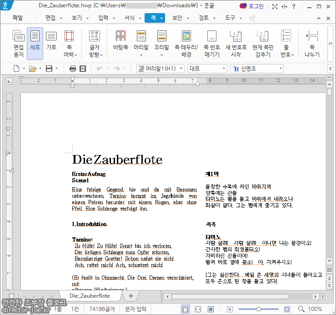Image resolution: width=336 pixels, height=315 pixels.
Task: Click the page navigation target icon
Action: click(330, 270)
